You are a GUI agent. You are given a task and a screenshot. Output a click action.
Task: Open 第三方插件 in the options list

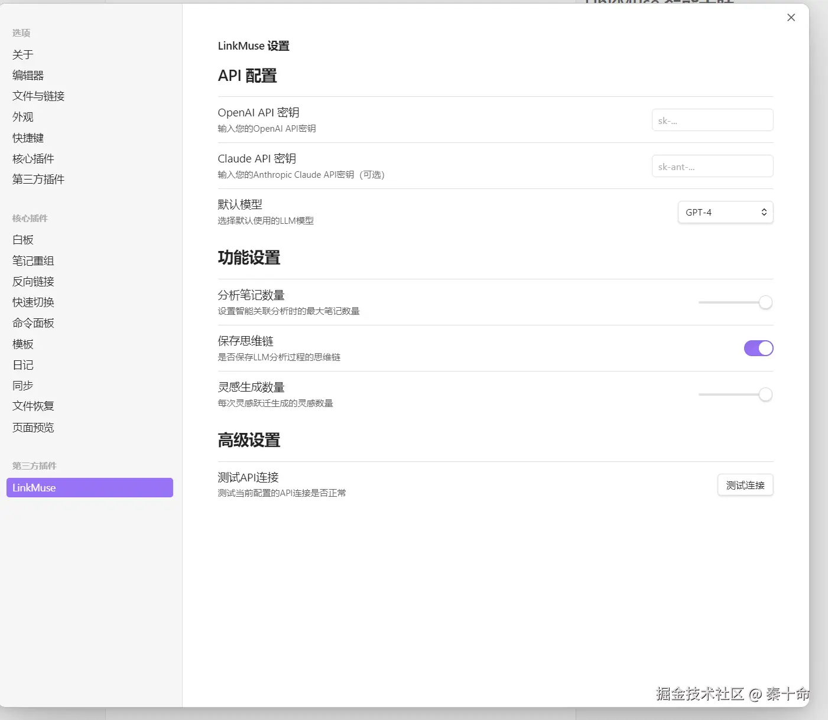tap(38, 180)
